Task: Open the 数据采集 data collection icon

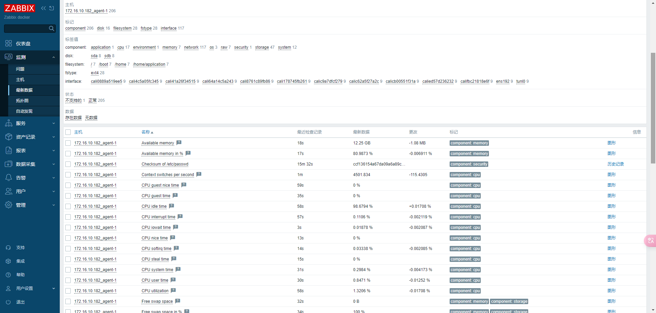Action: 9,164
